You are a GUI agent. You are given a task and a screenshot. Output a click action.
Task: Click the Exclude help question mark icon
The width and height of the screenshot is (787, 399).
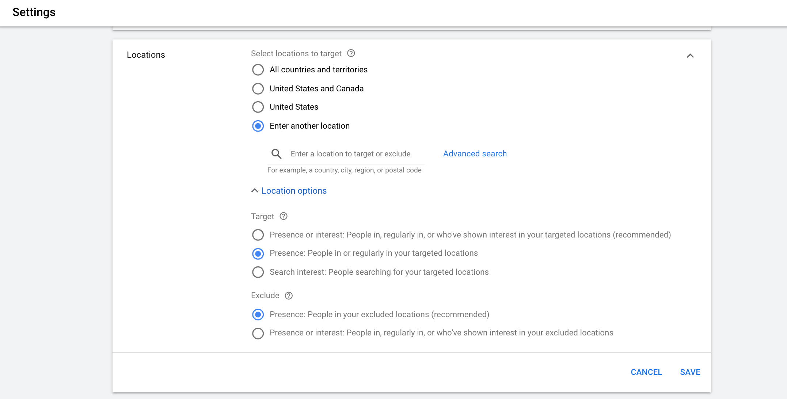pos(289,296)
